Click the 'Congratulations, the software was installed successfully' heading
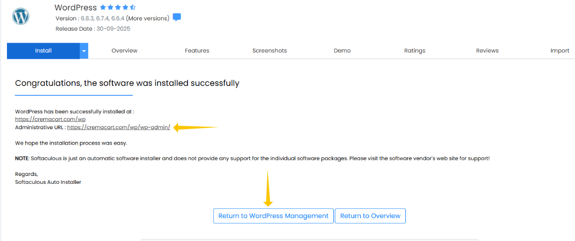575x241 pixels. tap(127, 83)
